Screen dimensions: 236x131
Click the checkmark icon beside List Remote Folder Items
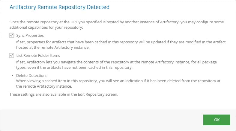tap(12, 56)
